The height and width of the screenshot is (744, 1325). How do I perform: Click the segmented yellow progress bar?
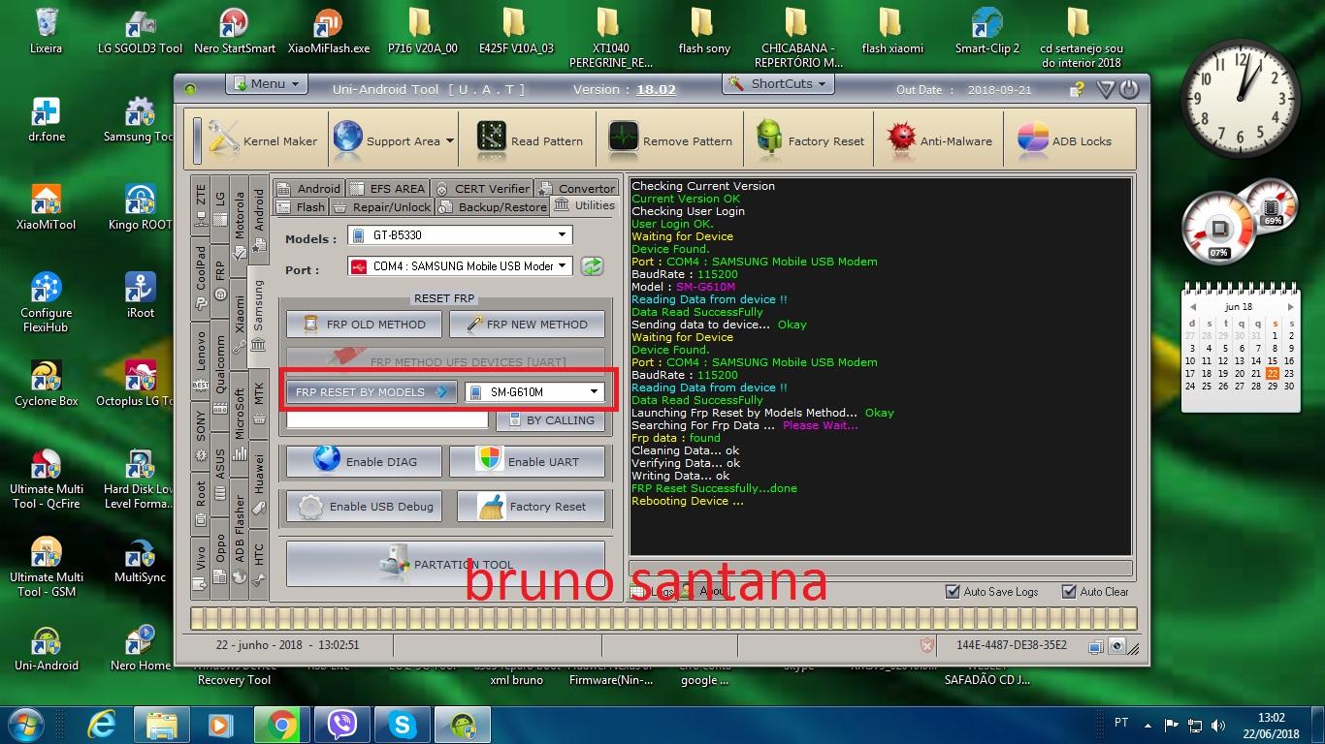(x=662, y=618)
